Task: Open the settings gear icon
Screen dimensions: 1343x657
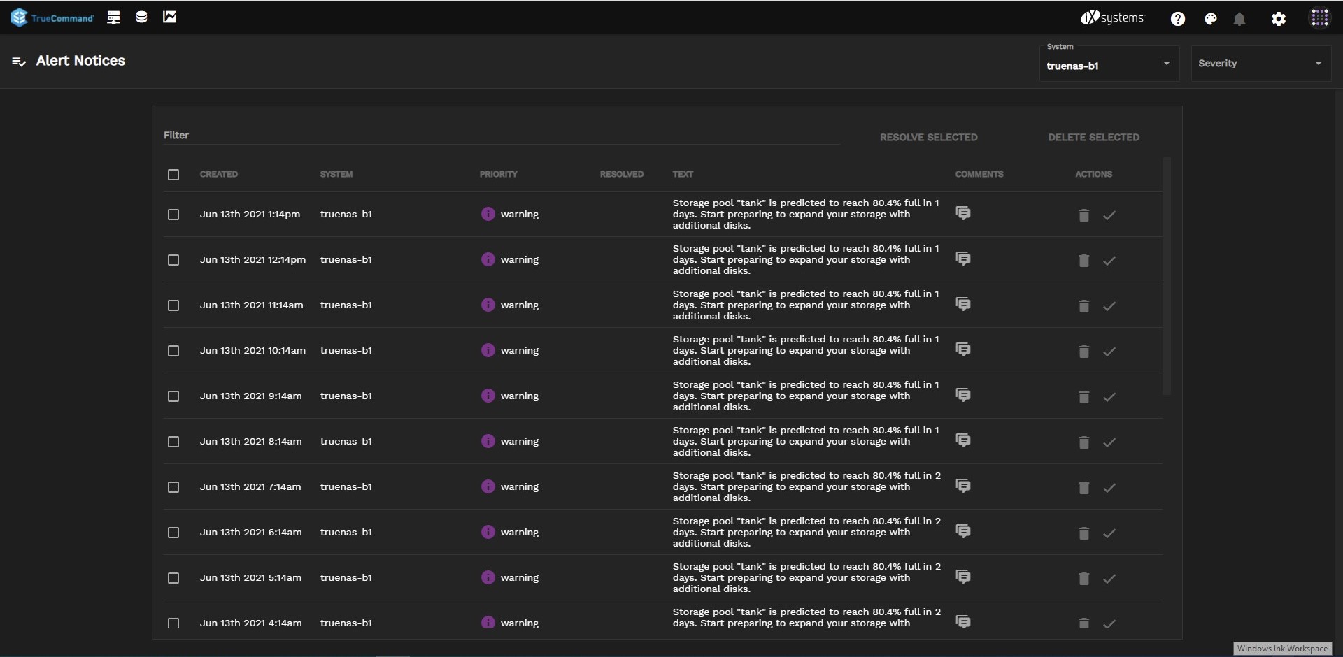Action: pyautogui.click(x=1279, y=19)
